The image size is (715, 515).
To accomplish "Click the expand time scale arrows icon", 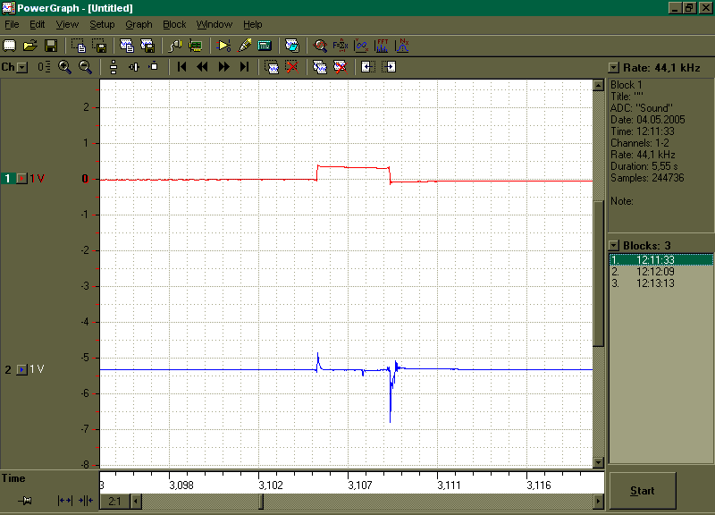I will 64,501.
